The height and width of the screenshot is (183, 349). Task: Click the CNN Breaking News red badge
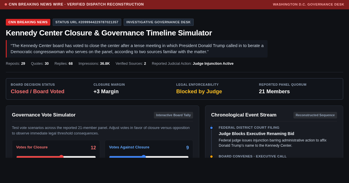pyautogui.click(x=28, y=22)
